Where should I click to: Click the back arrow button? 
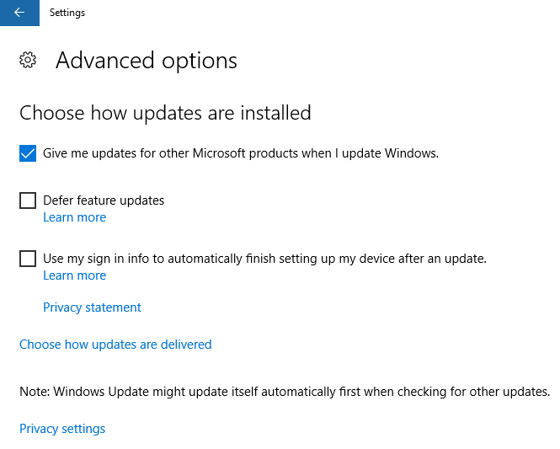click(19, 13)
